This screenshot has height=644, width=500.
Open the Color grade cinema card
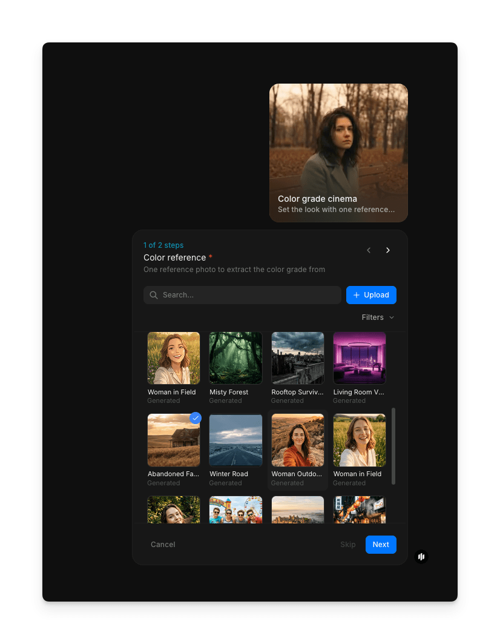tap(338, 153)
